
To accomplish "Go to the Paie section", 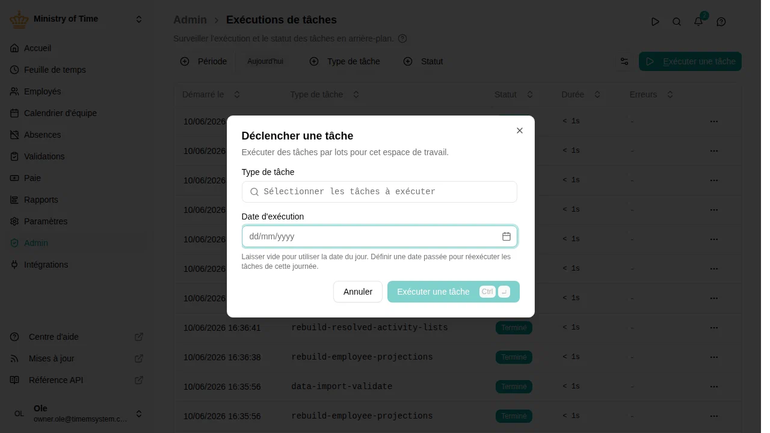I will [x=77, y=178].
